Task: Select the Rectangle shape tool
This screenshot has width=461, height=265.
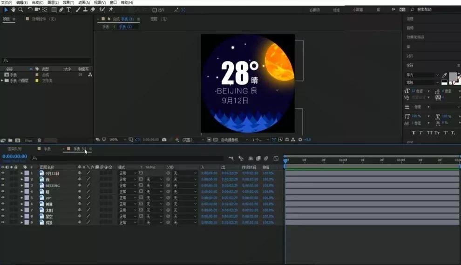Action: click(x=54, y=10)
